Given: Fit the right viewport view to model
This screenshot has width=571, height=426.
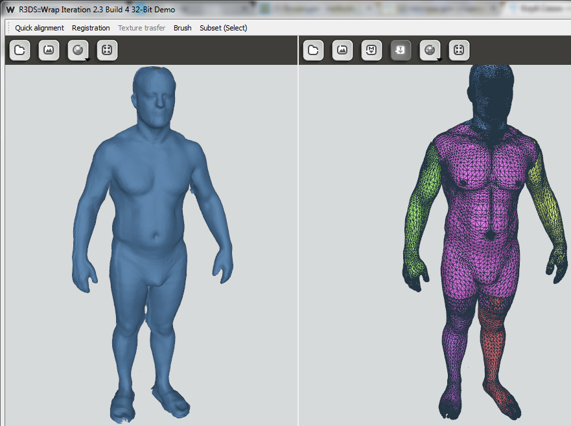Looking at the screenshot, I should (x=459, y=51).
